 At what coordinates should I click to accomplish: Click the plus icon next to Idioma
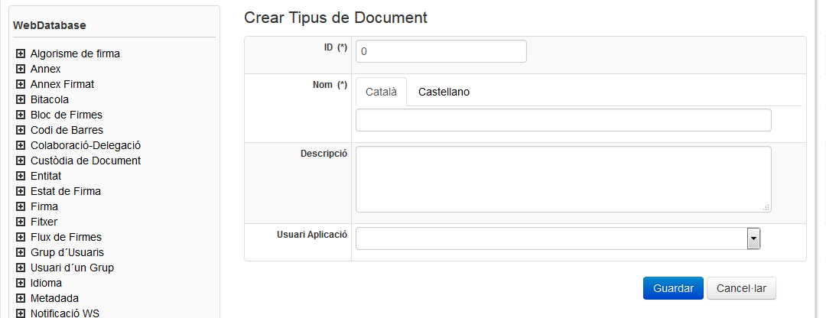21,283
